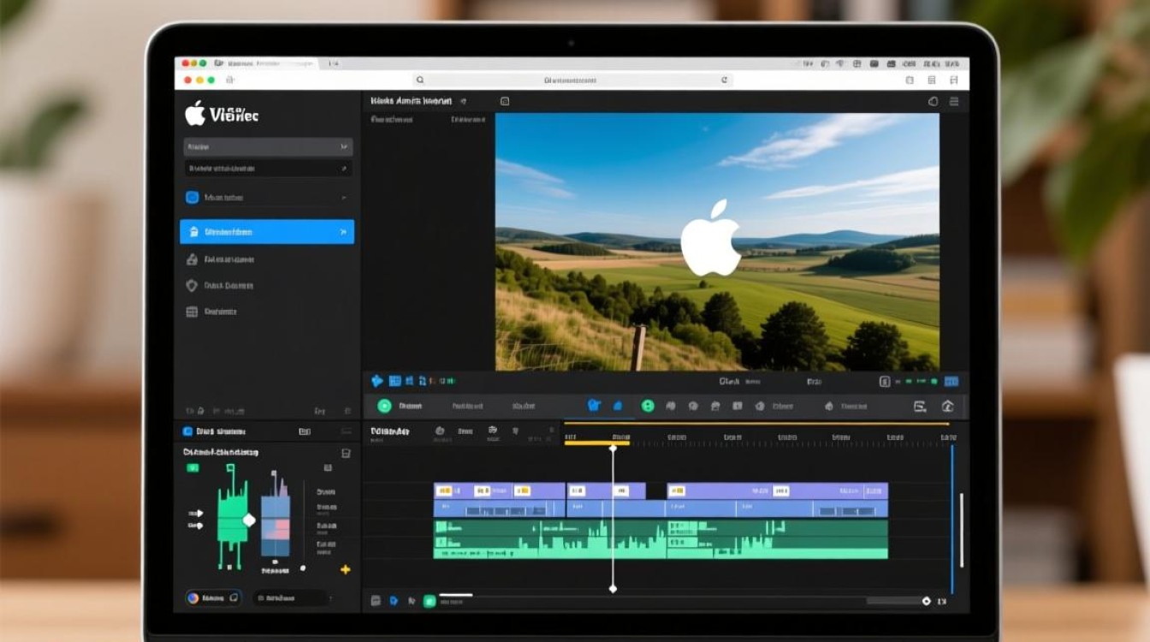1150x642 pixels.
Task: Click the yellow range bar on the timeline ruler
Action: (597, 443)
